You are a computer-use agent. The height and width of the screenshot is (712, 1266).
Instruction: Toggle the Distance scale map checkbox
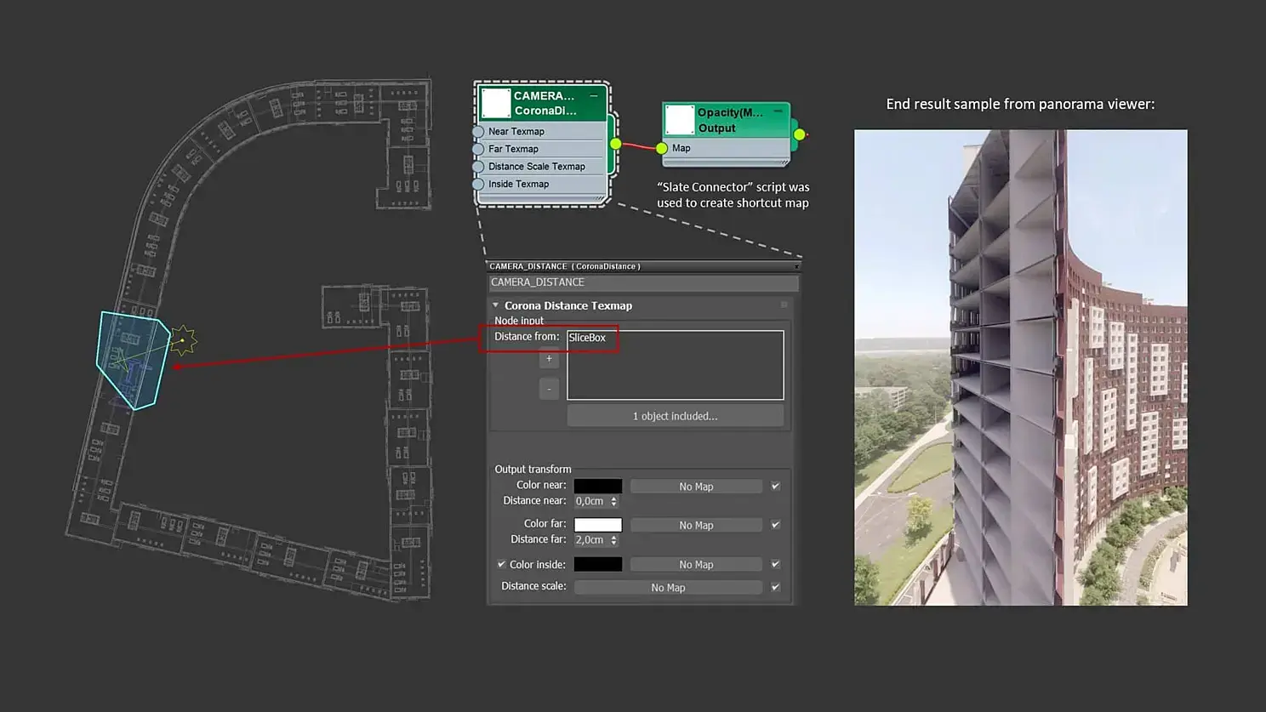(x=775, y=587)
